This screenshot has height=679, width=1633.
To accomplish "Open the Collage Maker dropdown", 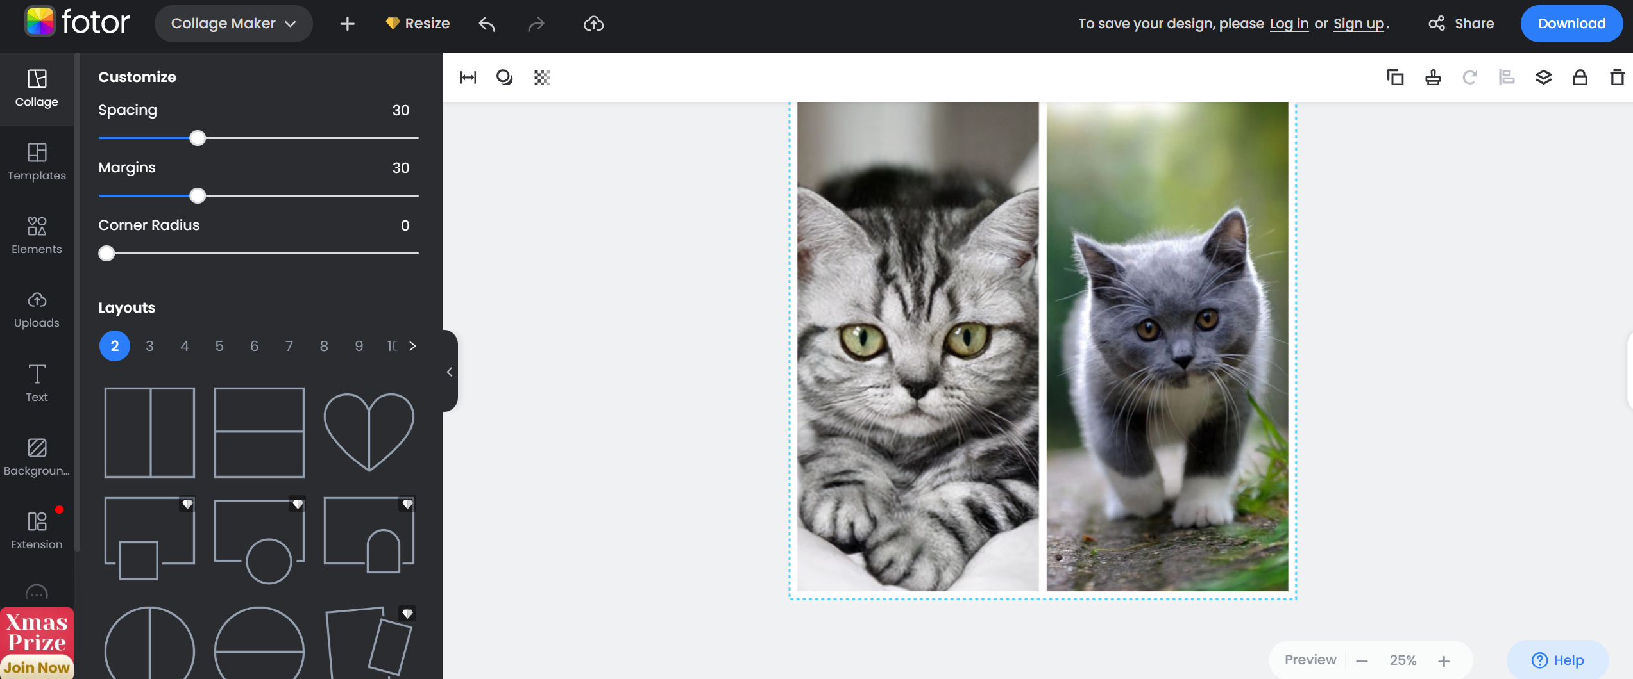I will pyautogui.click(x=233, y=24).
